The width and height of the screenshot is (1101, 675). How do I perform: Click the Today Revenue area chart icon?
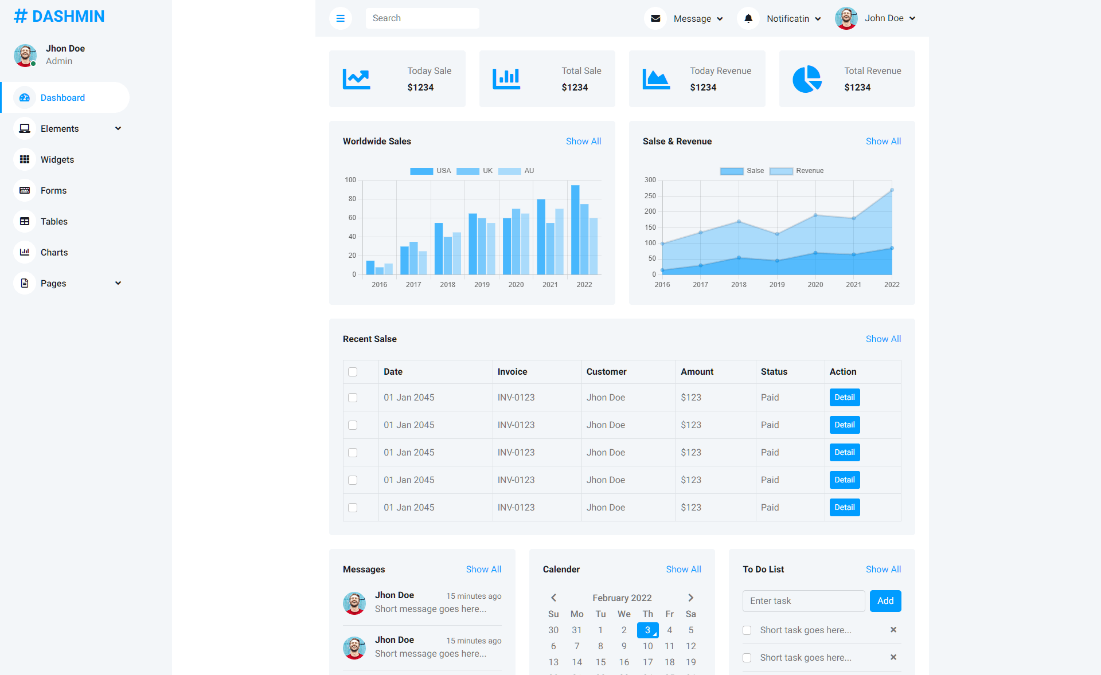pyautogui.click(x=656, y=79)
